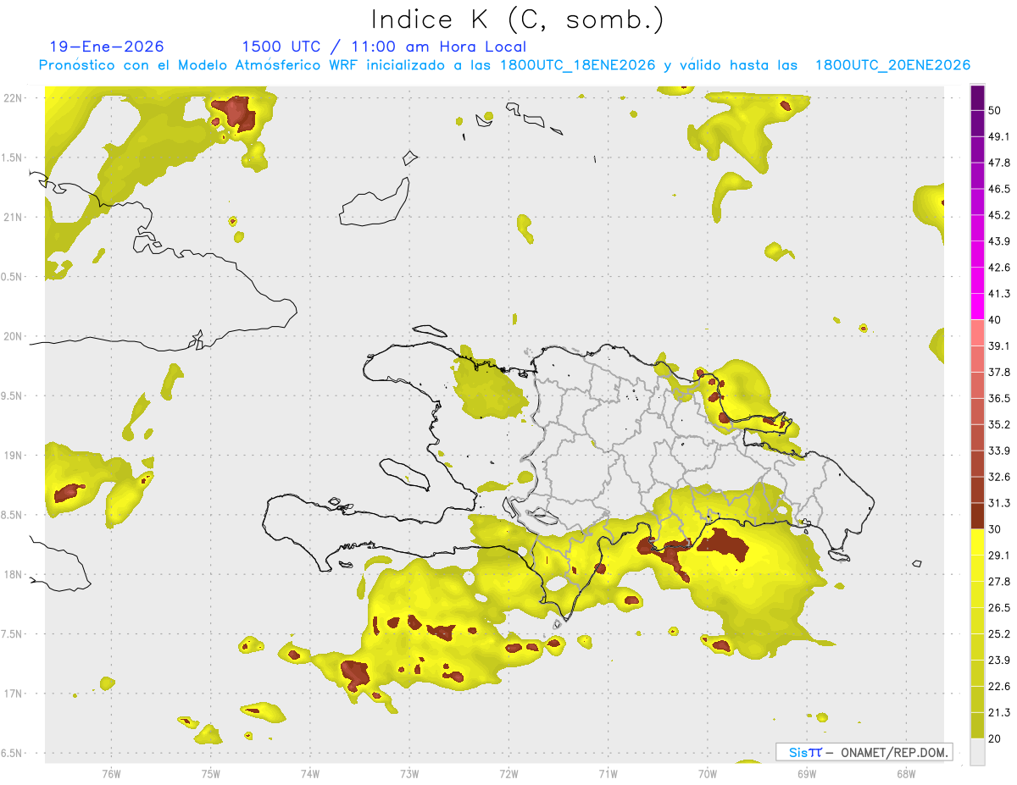Select the valid-until stamp '1800UTC_20ENE2026'

coord(892,65)
